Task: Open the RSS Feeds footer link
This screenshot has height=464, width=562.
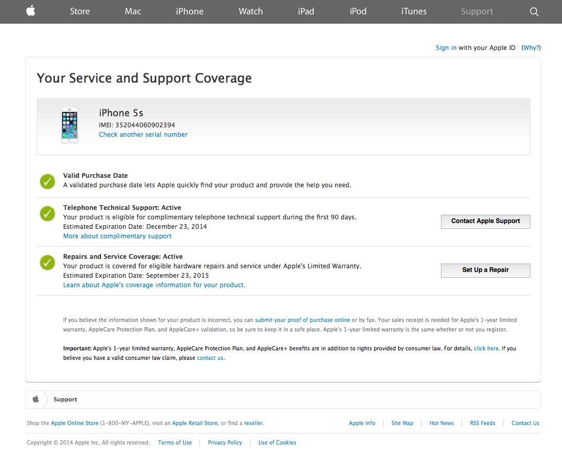Action: tap(483, 423)
